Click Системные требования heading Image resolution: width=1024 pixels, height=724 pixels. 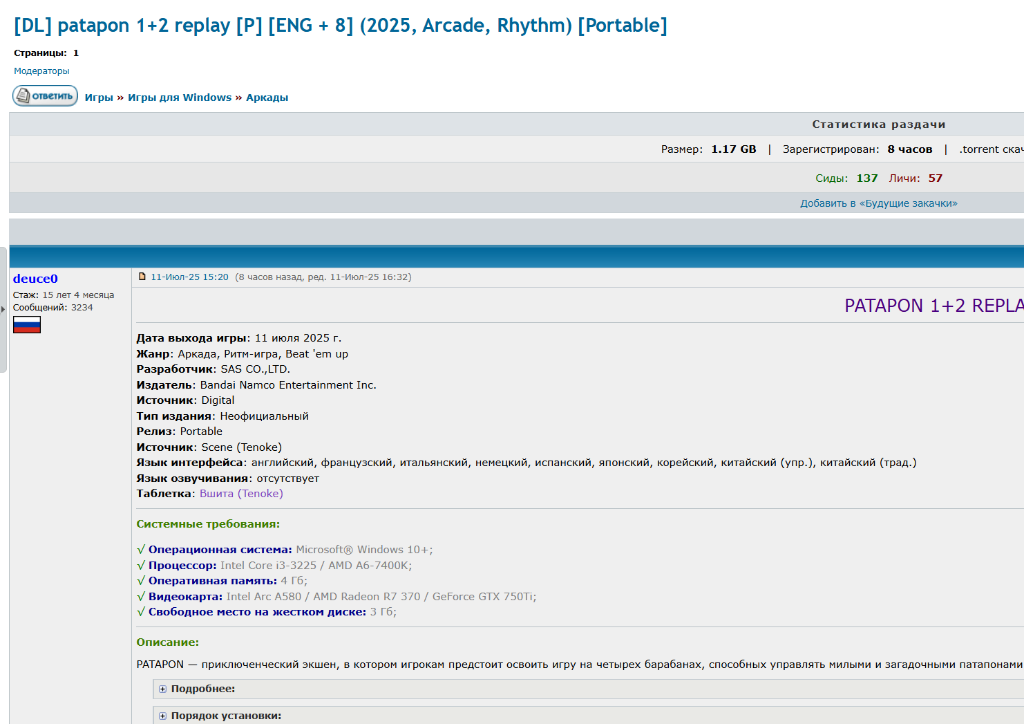pyautogui.click(x=208, y=524)
